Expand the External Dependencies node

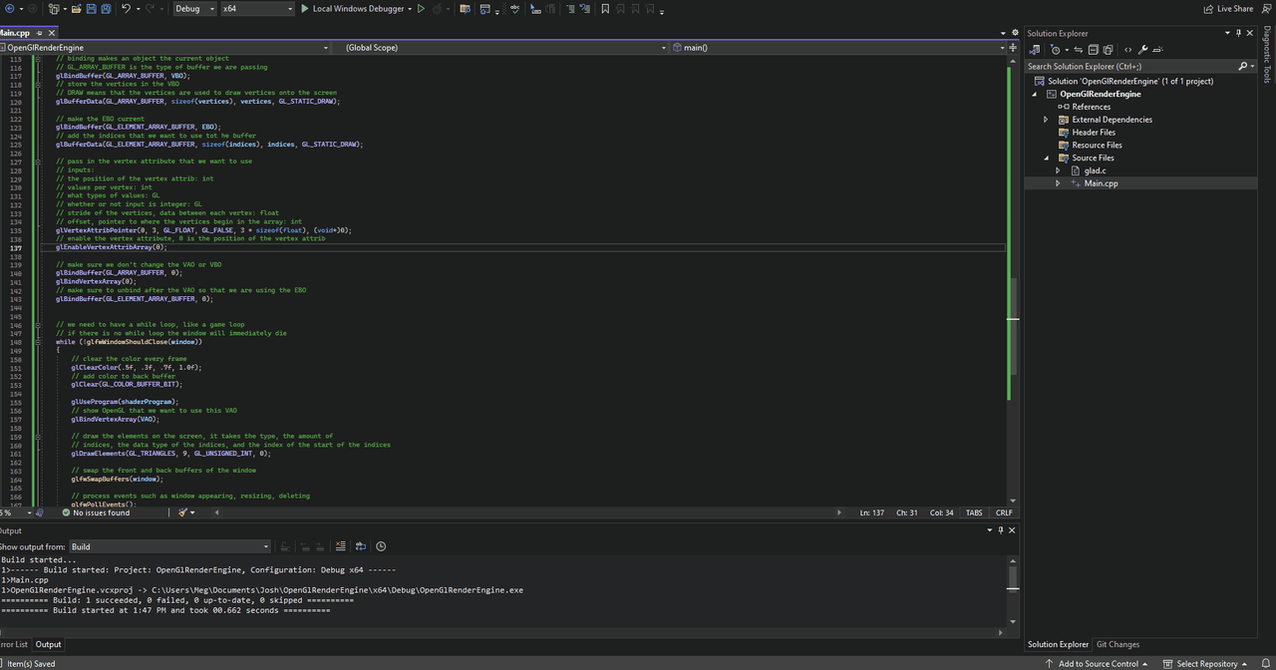1046,120
